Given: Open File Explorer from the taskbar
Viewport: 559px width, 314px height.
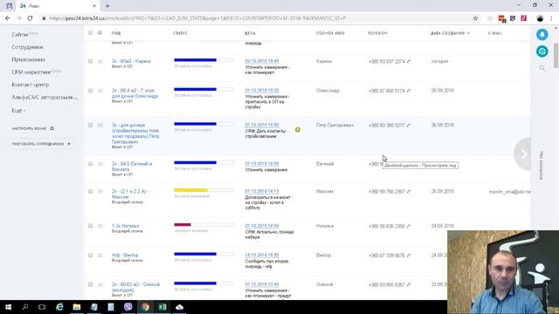Looking at the screenshot, I should pyautogui.click(x=77, y=306).
